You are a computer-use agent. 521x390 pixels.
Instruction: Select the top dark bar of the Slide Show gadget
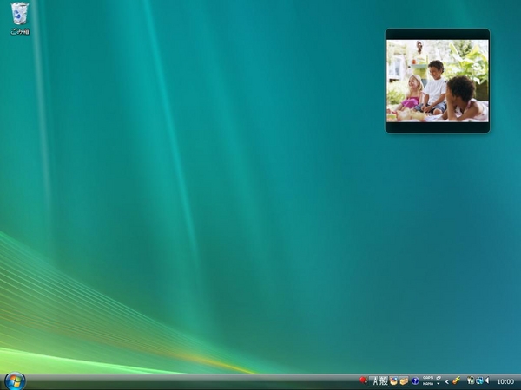(x=438, y=34)
